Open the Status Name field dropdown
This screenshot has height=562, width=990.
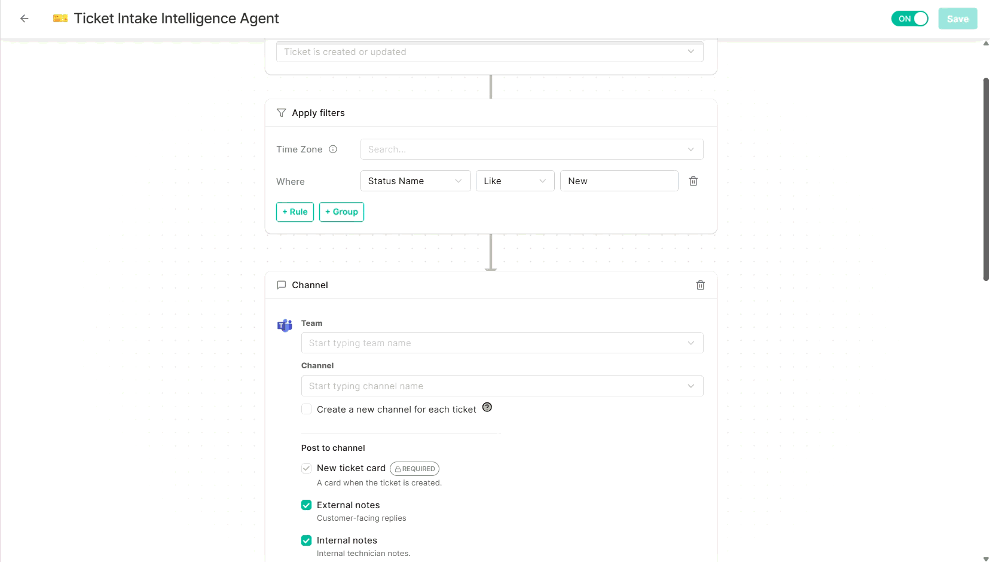coord(415,181)
